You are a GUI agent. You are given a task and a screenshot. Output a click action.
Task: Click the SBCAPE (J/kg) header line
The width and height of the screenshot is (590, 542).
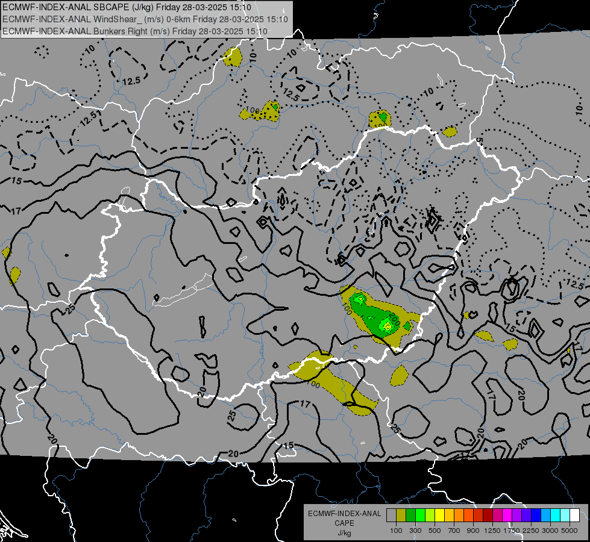pyautogui.click(x=127, y=7)
